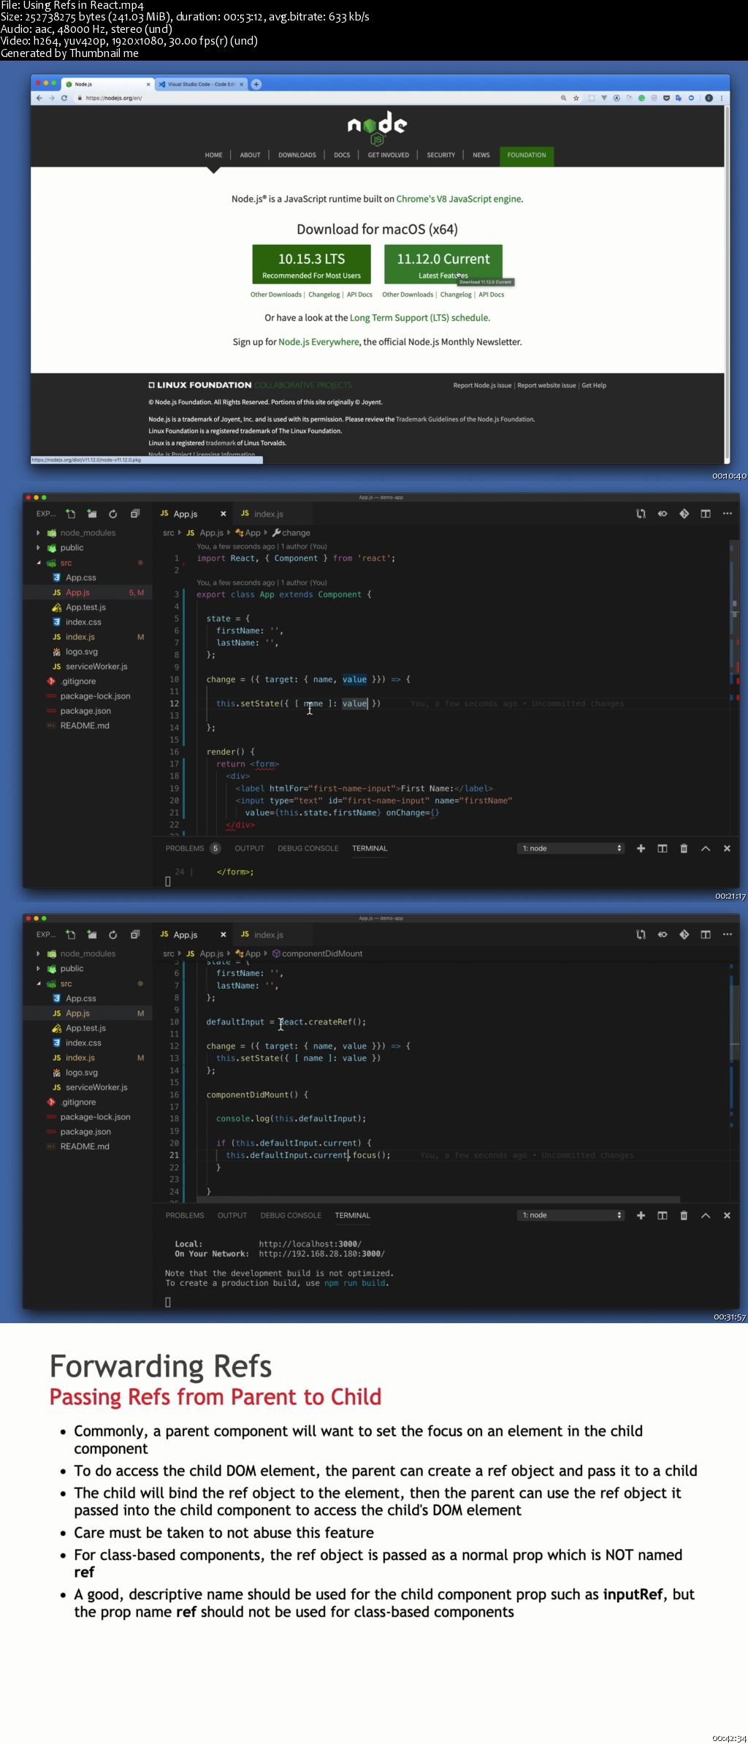The height and width of the screenshot is (1744, 748).
Task: Follow the Chrome's V8 JavaScript engine link
Action: click(459, 199)
